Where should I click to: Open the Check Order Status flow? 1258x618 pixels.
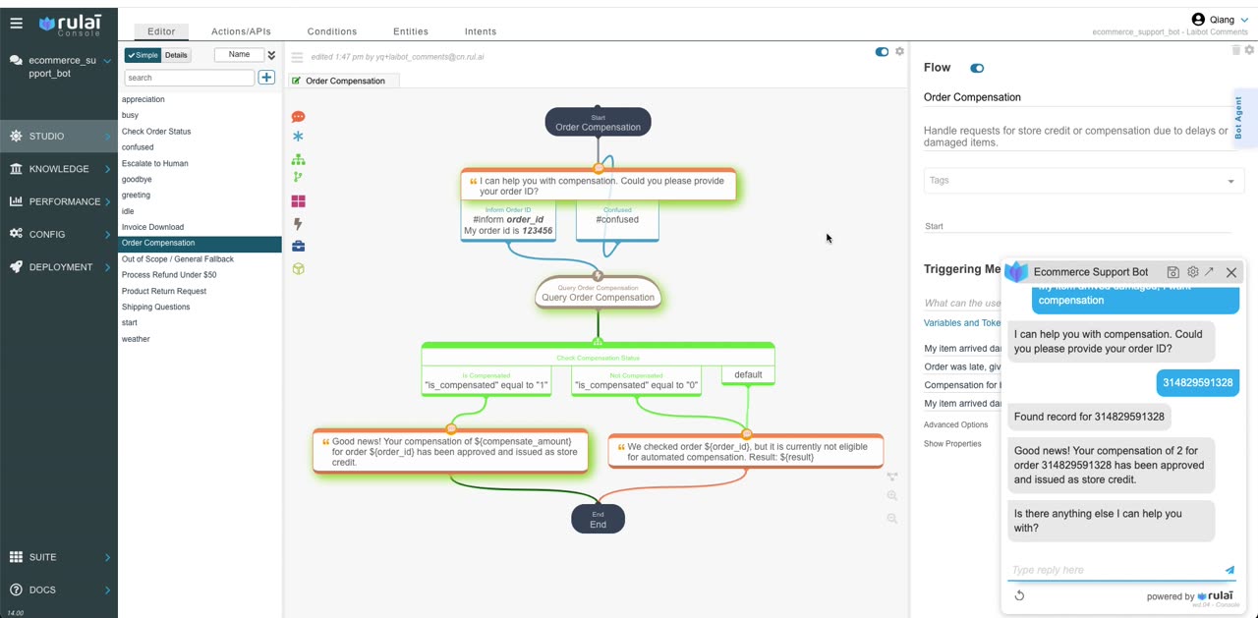click(156, 132)
